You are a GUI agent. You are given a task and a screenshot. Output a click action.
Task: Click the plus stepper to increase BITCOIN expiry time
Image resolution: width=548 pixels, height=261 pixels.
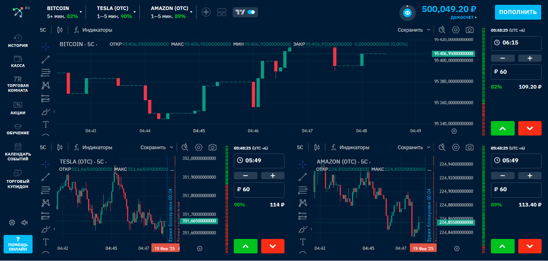point(530,58)
